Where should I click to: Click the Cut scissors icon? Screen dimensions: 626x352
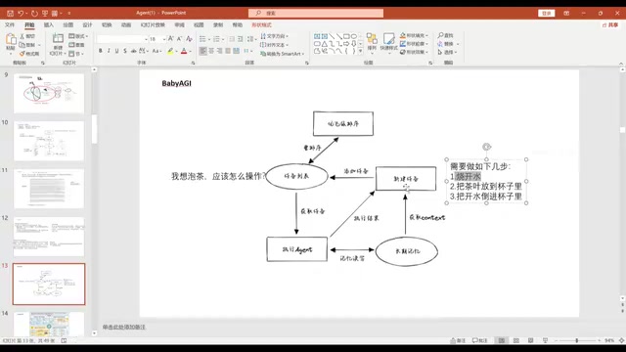[22, 36]
